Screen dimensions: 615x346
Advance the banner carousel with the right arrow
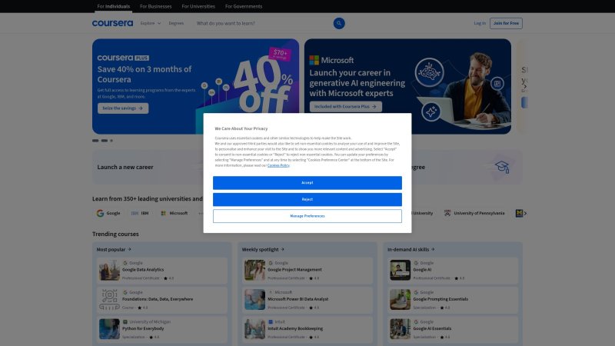tap(525, 86)
